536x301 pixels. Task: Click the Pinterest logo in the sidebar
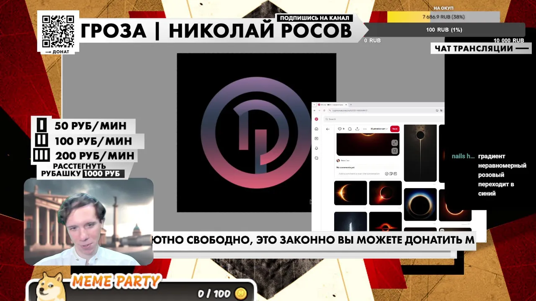pyautogui.click(x=317, y=119)
